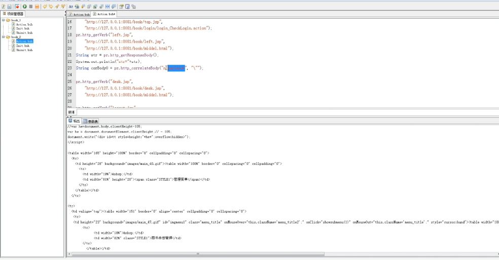Open the 参数表 parameters tab
The image size is (499, 260).
coord(92,121)
